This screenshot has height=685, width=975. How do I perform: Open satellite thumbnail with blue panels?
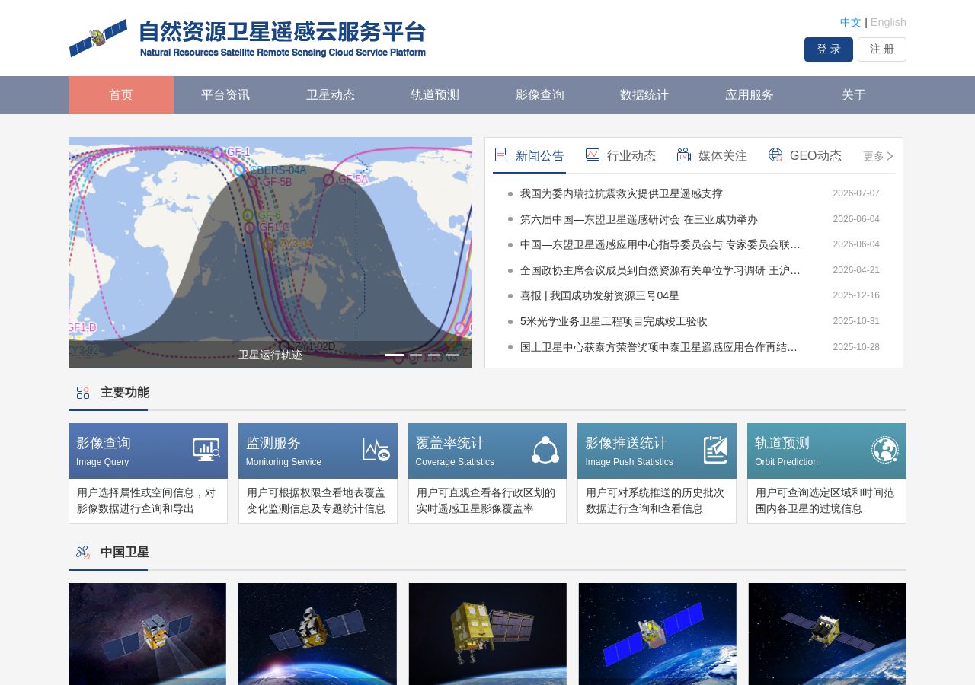click(x=657, y=634)
